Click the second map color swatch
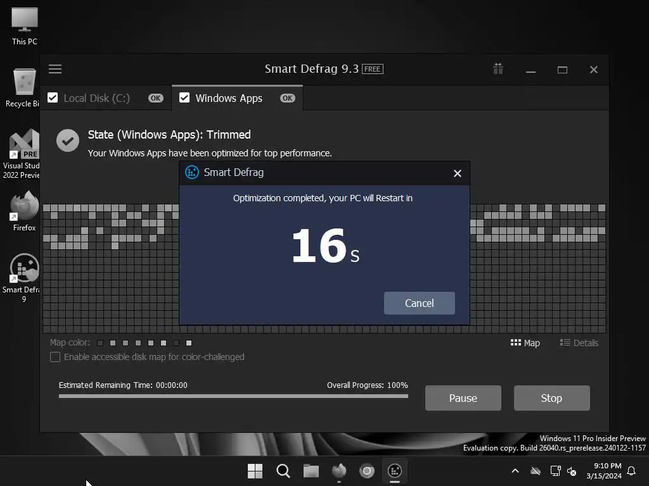Viewport: 649px width, 486px height. point(113,343)
